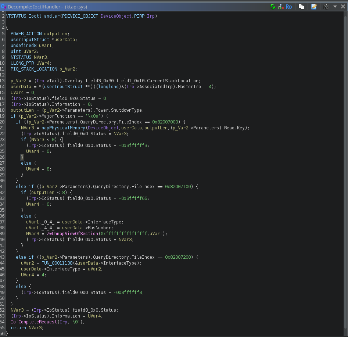Click the FUN_00011138 function reference
The height and width of the screenshot is (337, 348).
pos(57,263)
